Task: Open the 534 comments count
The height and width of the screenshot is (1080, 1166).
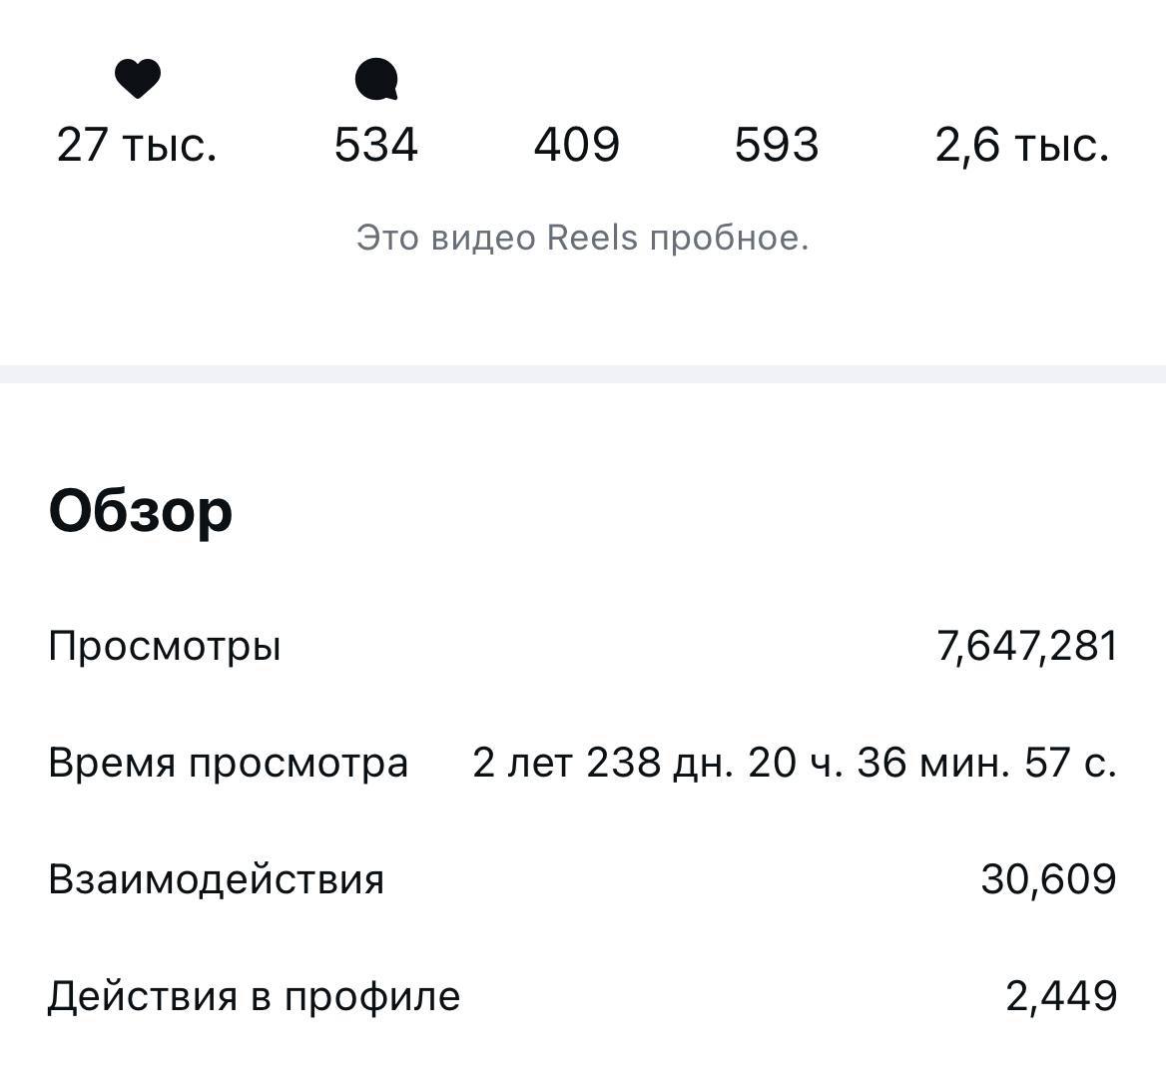Action: (375, 145)
